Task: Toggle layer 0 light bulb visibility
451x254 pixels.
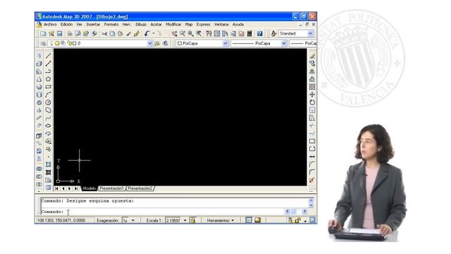Action: point(51,43)
